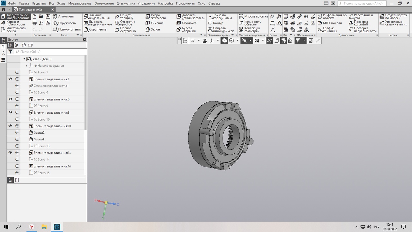412x232 pixels.
Task: Click the Вырезать выдавливанием tool
Action: pos(98,23)
